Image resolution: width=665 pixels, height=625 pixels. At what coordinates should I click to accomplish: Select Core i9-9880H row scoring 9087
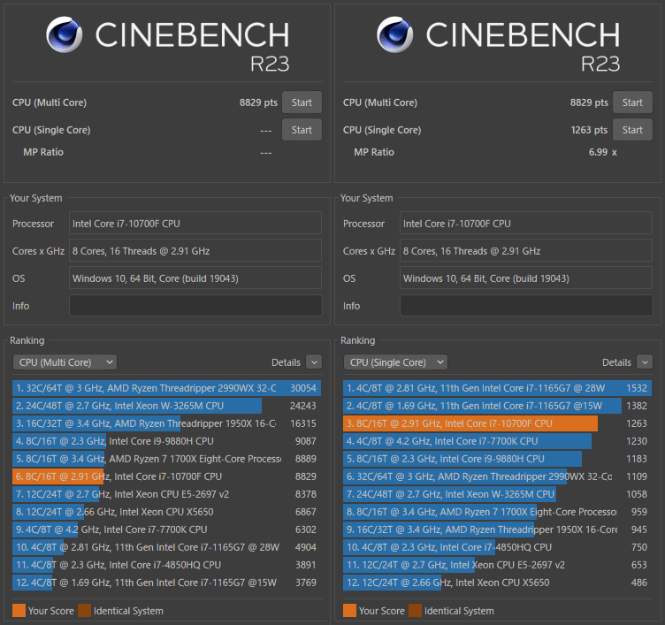pos(166,441)
